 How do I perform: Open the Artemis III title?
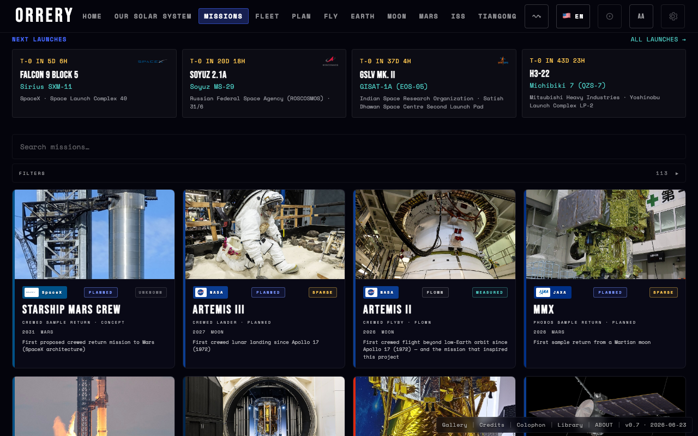(219, 310)
